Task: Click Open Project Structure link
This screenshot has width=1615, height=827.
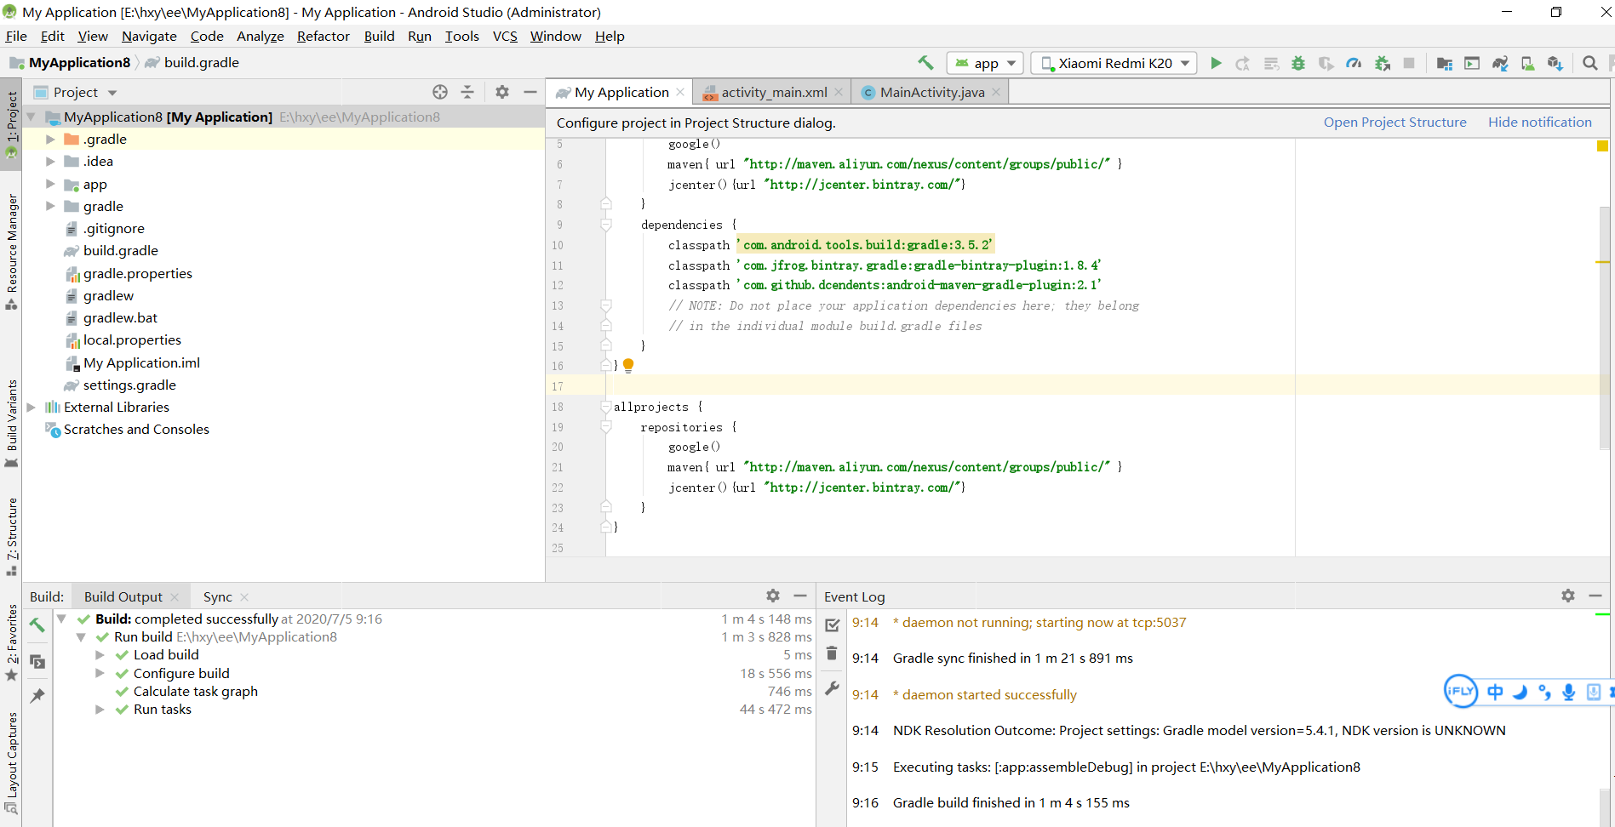Action: 1395,122
